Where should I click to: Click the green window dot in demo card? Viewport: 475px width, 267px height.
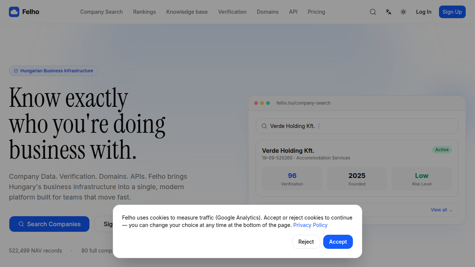click(x=268, y=103)
